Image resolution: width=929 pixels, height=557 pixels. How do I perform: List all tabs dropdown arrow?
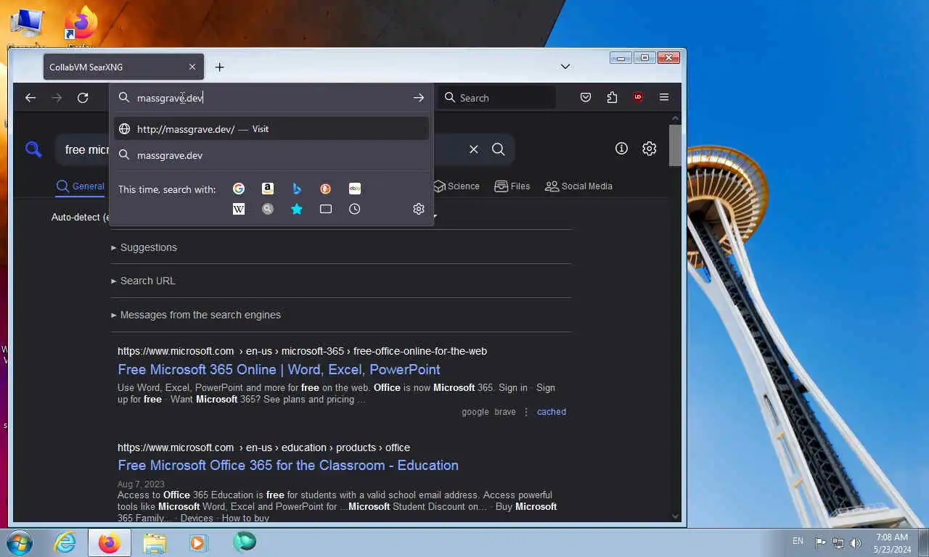tap(565, 67)
